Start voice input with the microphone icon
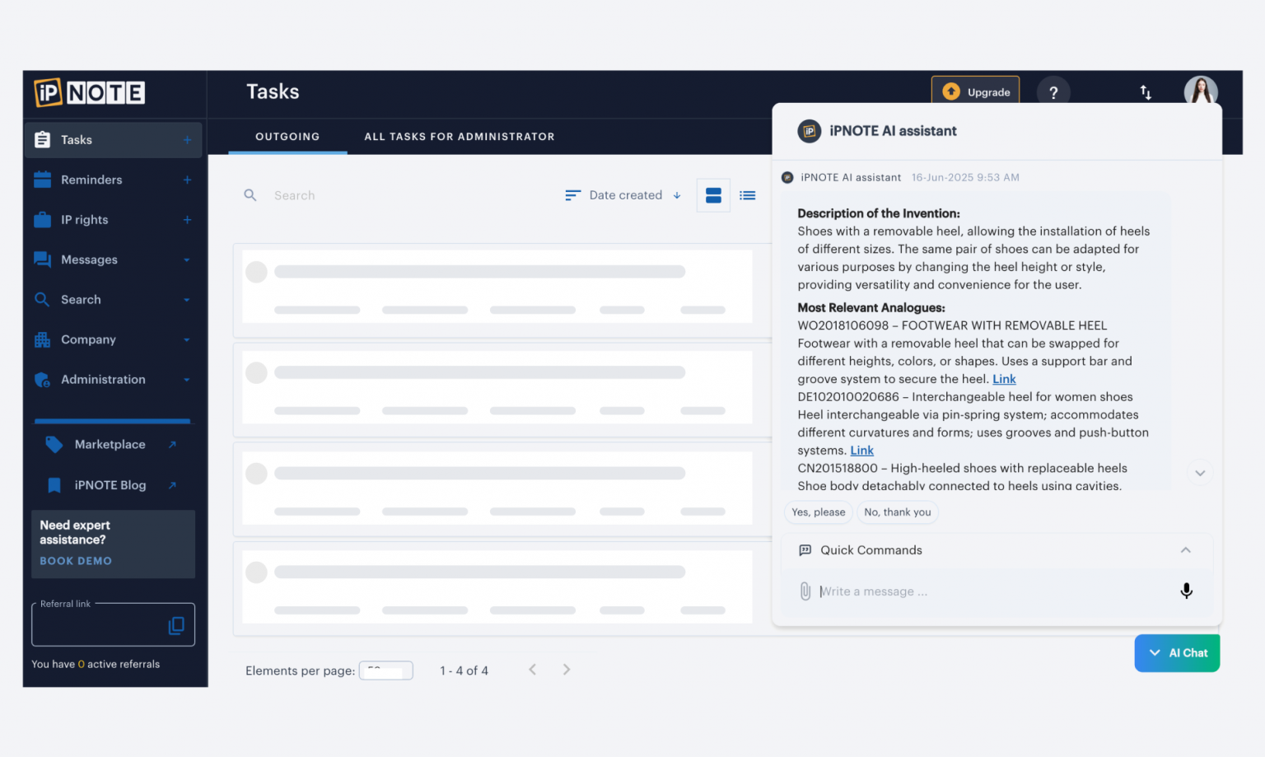 (x=1186, y=591)
